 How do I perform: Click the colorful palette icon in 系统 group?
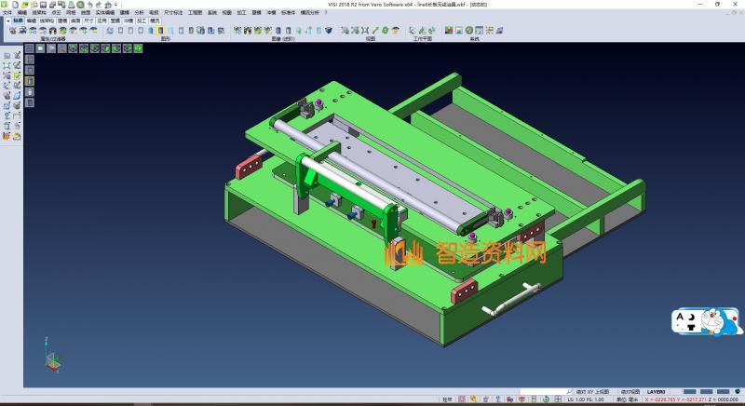point(449,31)
